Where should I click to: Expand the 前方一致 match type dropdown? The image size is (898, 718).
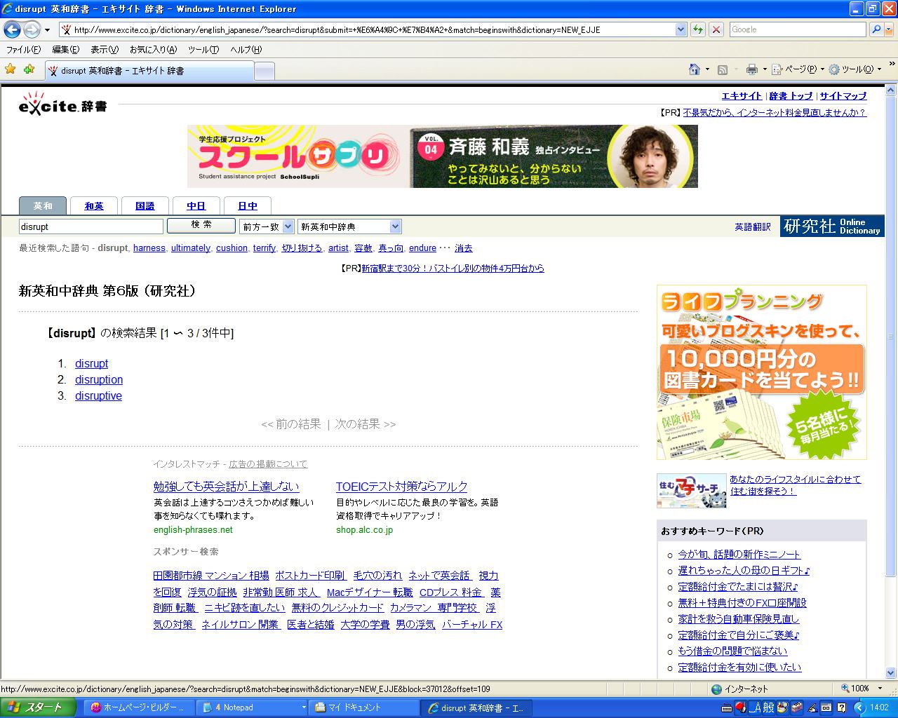coord(288,226)
